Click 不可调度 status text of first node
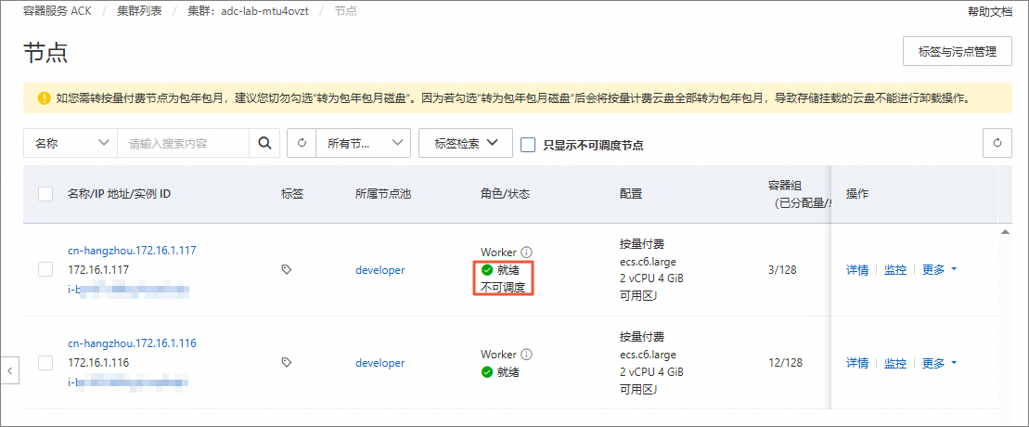The width and height of the screenshot is (1029, 427). tap(503, 288)
